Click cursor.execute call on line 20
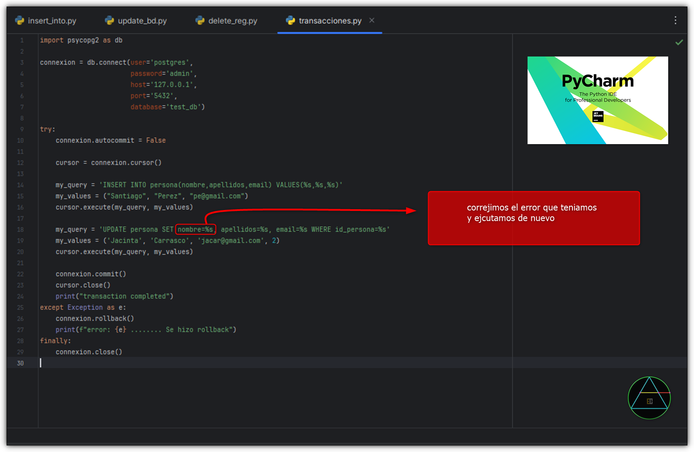The height and width of the screenshot is (452, 694). [124, 252]
